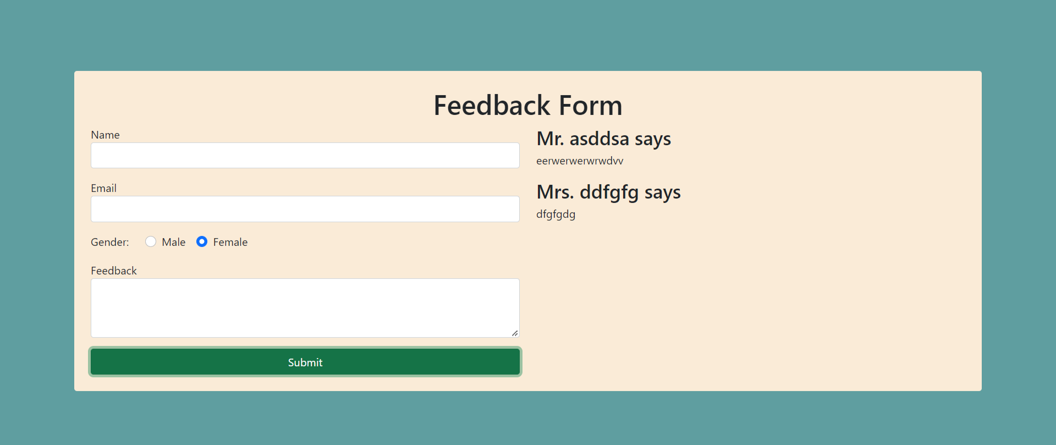Click the Email input field
The image size is (1056, 445).
(305, 209)
